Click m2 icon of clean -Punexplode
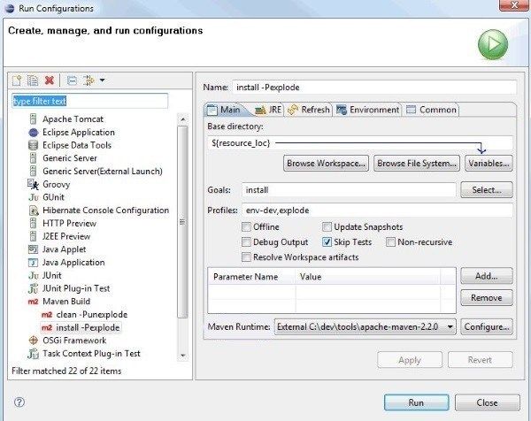The image size is (531, 421). pos(47,315)
